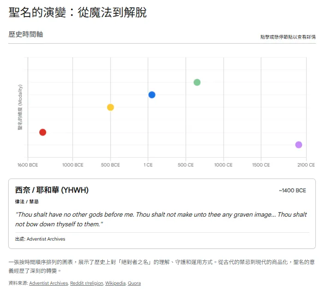Open the Reddit r/religion source link
The height and width of the screenshot is (293, 331).
pyautogui.click(x=87, y=283)
